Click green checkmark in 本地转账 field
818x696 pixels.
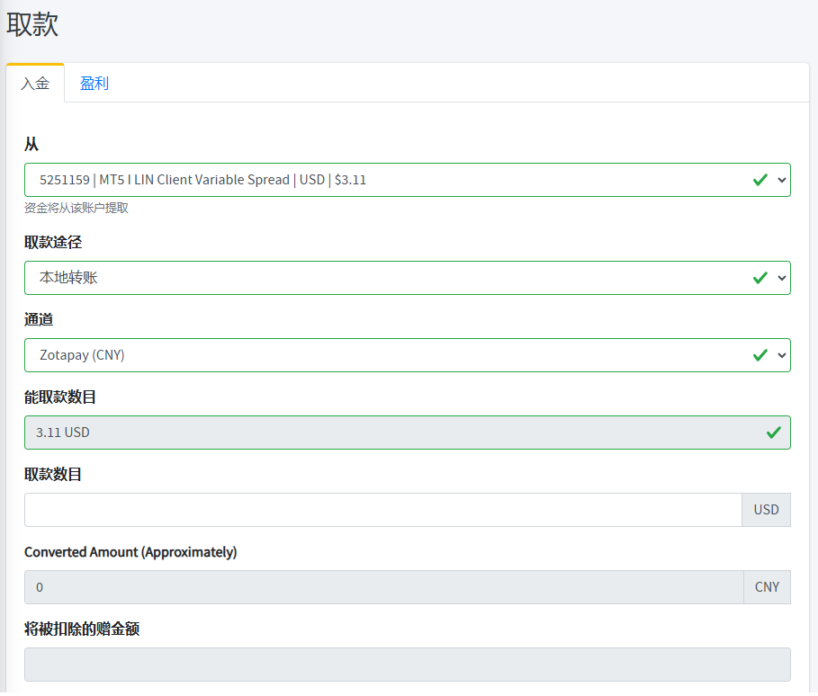click(760, 278)
